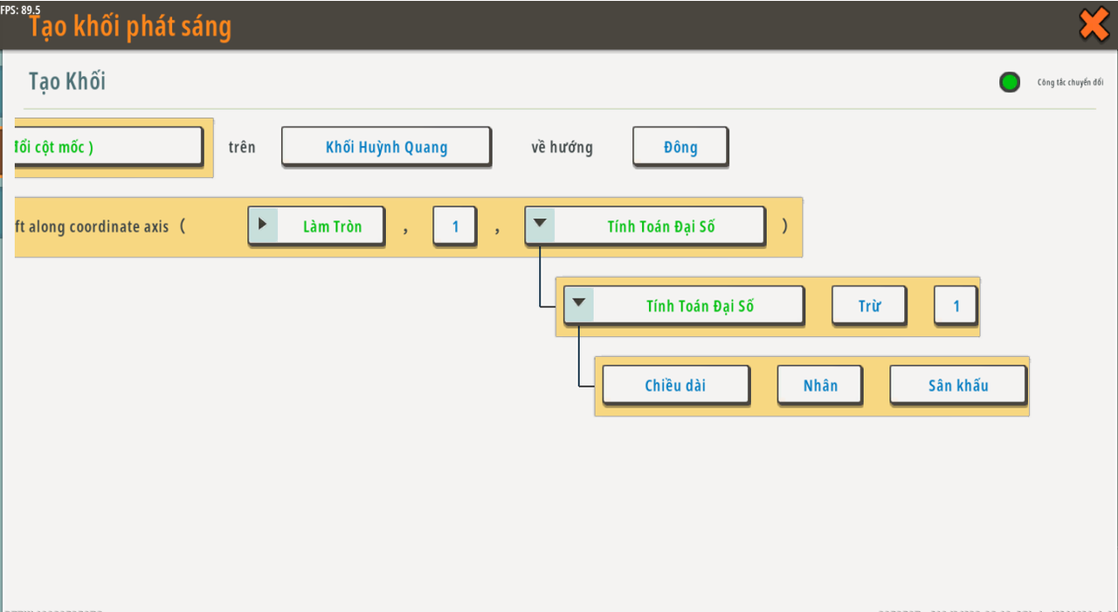1118x612 pixels.
Task: Edit the value 1 after Làm Tròn
Action: tap(455, 226)
